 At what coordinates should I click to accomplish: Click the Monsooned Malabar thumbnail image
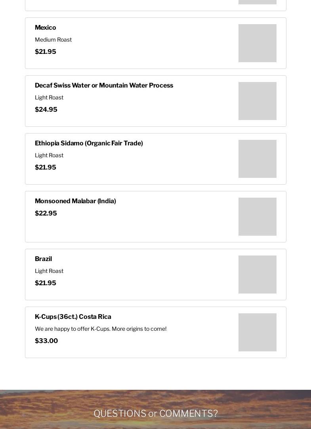pos(257,217)
